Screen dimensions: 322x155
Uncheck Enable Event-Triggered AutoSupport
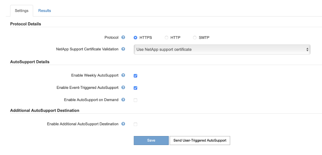[136, 88]
